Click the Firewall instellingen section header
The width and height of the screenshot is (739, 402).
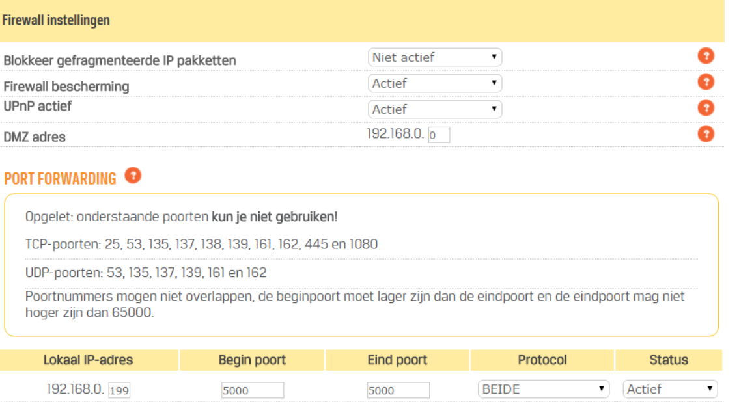click(56, 21)
